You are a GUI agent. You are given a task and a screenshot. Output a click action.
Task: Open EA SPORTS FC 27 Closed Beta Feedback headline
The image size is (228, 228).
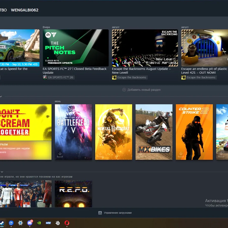click(74, 71)
